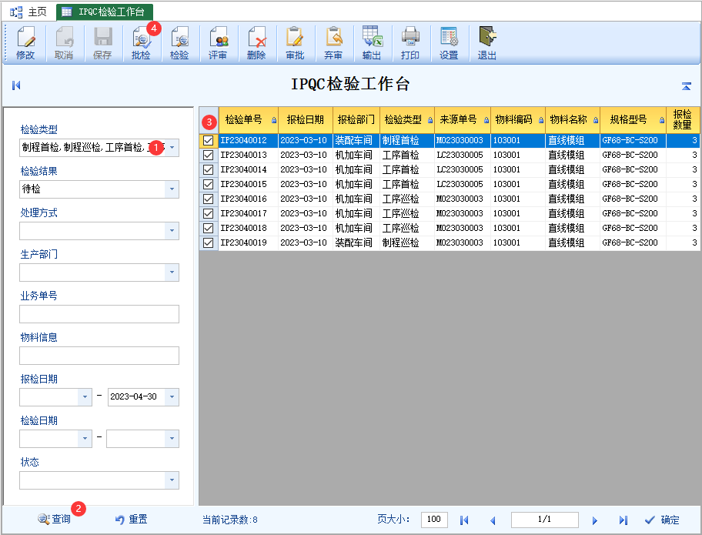Uncheck row IP23040016 checkbox
This screenshot has width=702, height=535.
(208, 199)
